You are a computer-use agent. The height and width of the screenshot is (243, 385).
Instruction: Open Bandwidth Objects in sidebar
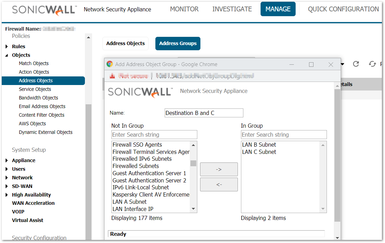38,98
